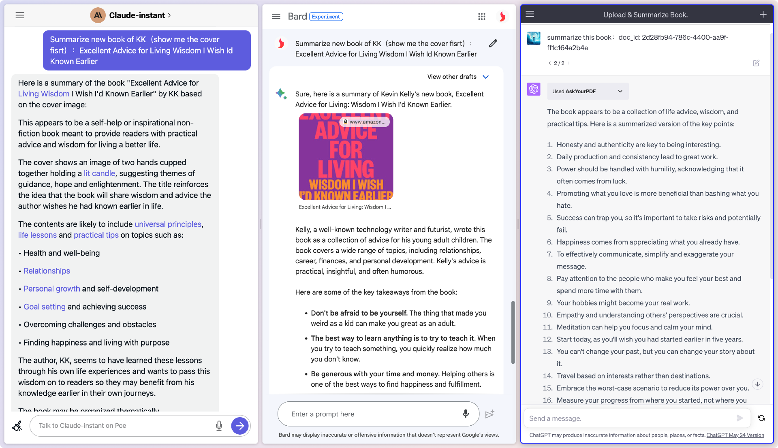This screenshot has height=448, width=778.
Task: Click the ChatGPT user avatar image
Action: 534,38
